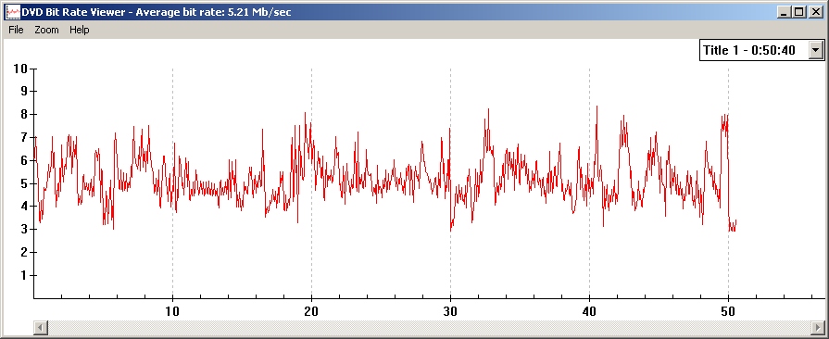
Task: Click the 8 label on the bit rate axis
Action: click(23, 114)
